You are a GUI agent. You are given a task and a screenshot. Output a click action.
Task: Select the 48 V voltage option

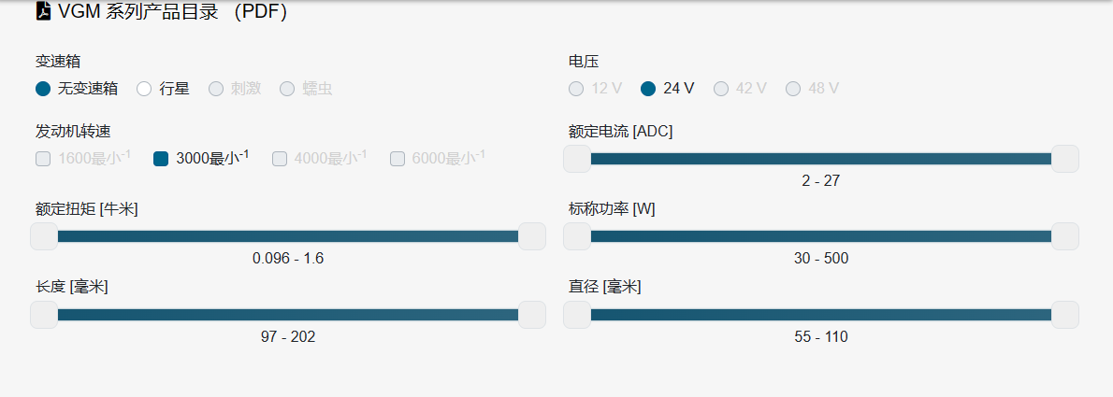pos(793,89)
